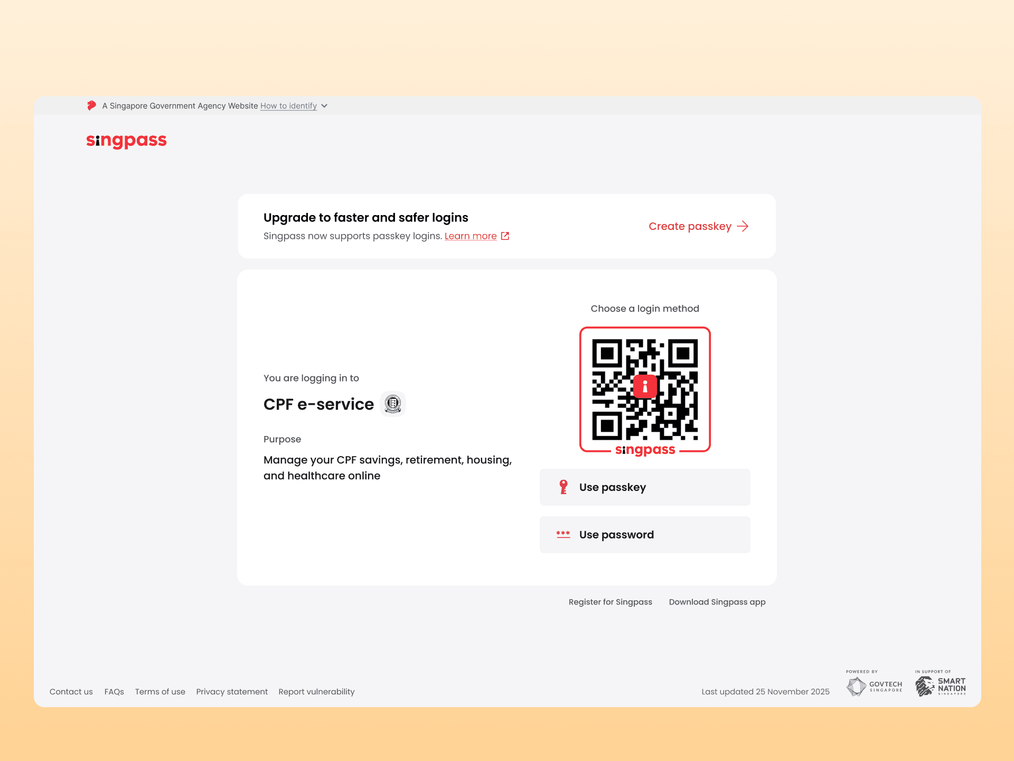The height and width of the screenshot is (761, 1014).
Task: Open the Learn more passkey link
Action: (x=470, y=236)
